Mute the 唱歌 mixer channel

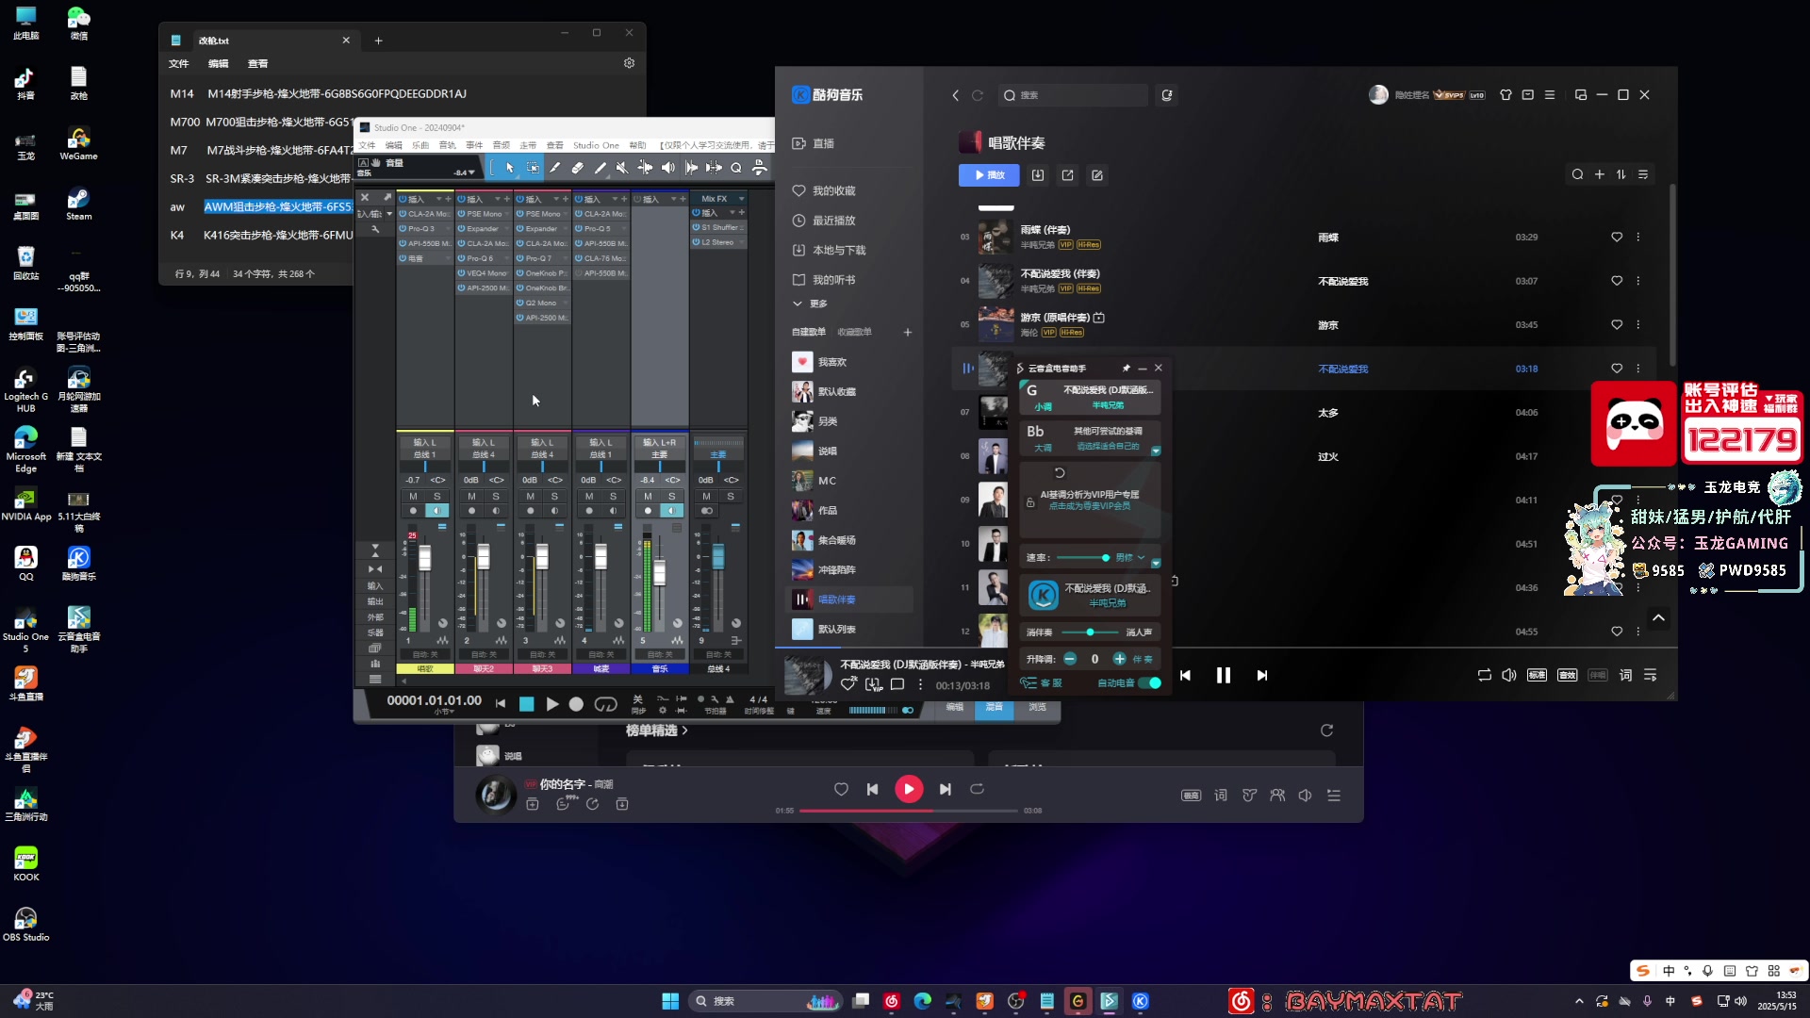pos(413,496)
